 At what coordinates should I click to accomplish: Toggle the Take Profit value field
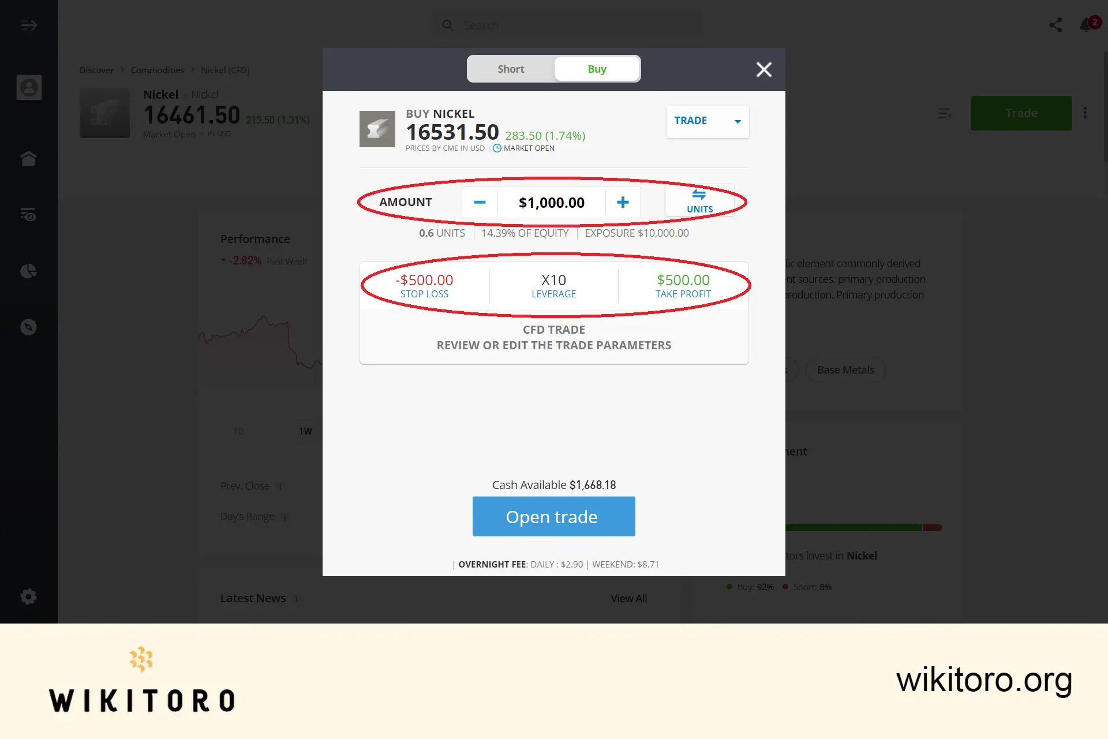coord(683,285)
